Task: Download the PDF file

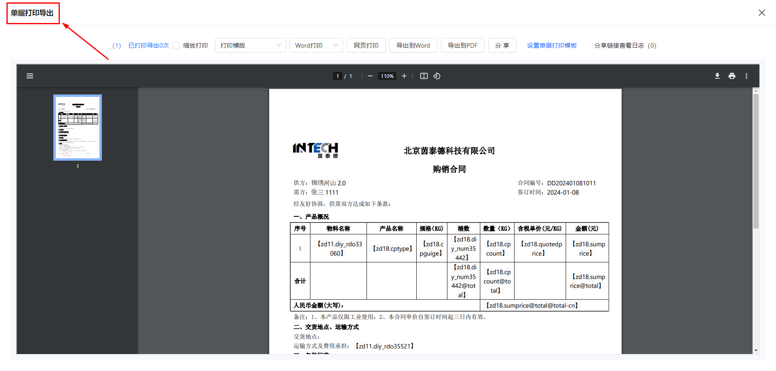Action: click(717, 76)
